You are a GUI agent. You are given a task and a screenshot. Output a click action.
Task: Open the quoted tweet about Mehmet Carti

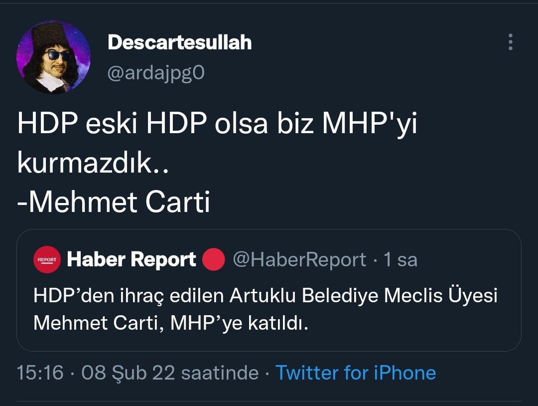click(269, 290)
